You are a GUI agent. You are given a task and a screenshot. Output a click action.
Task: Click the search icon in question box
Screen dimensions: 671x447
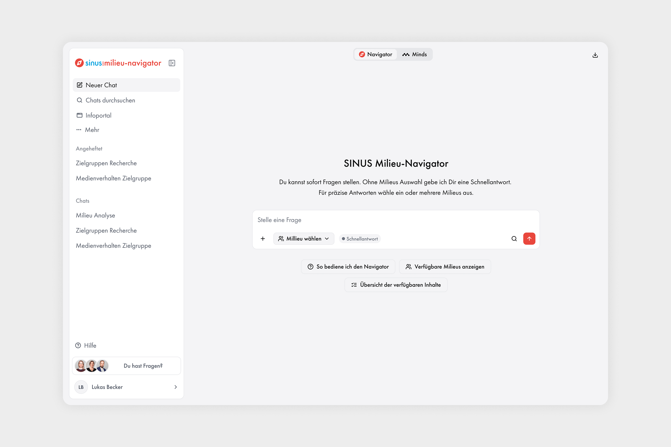(x=514, y=239)
